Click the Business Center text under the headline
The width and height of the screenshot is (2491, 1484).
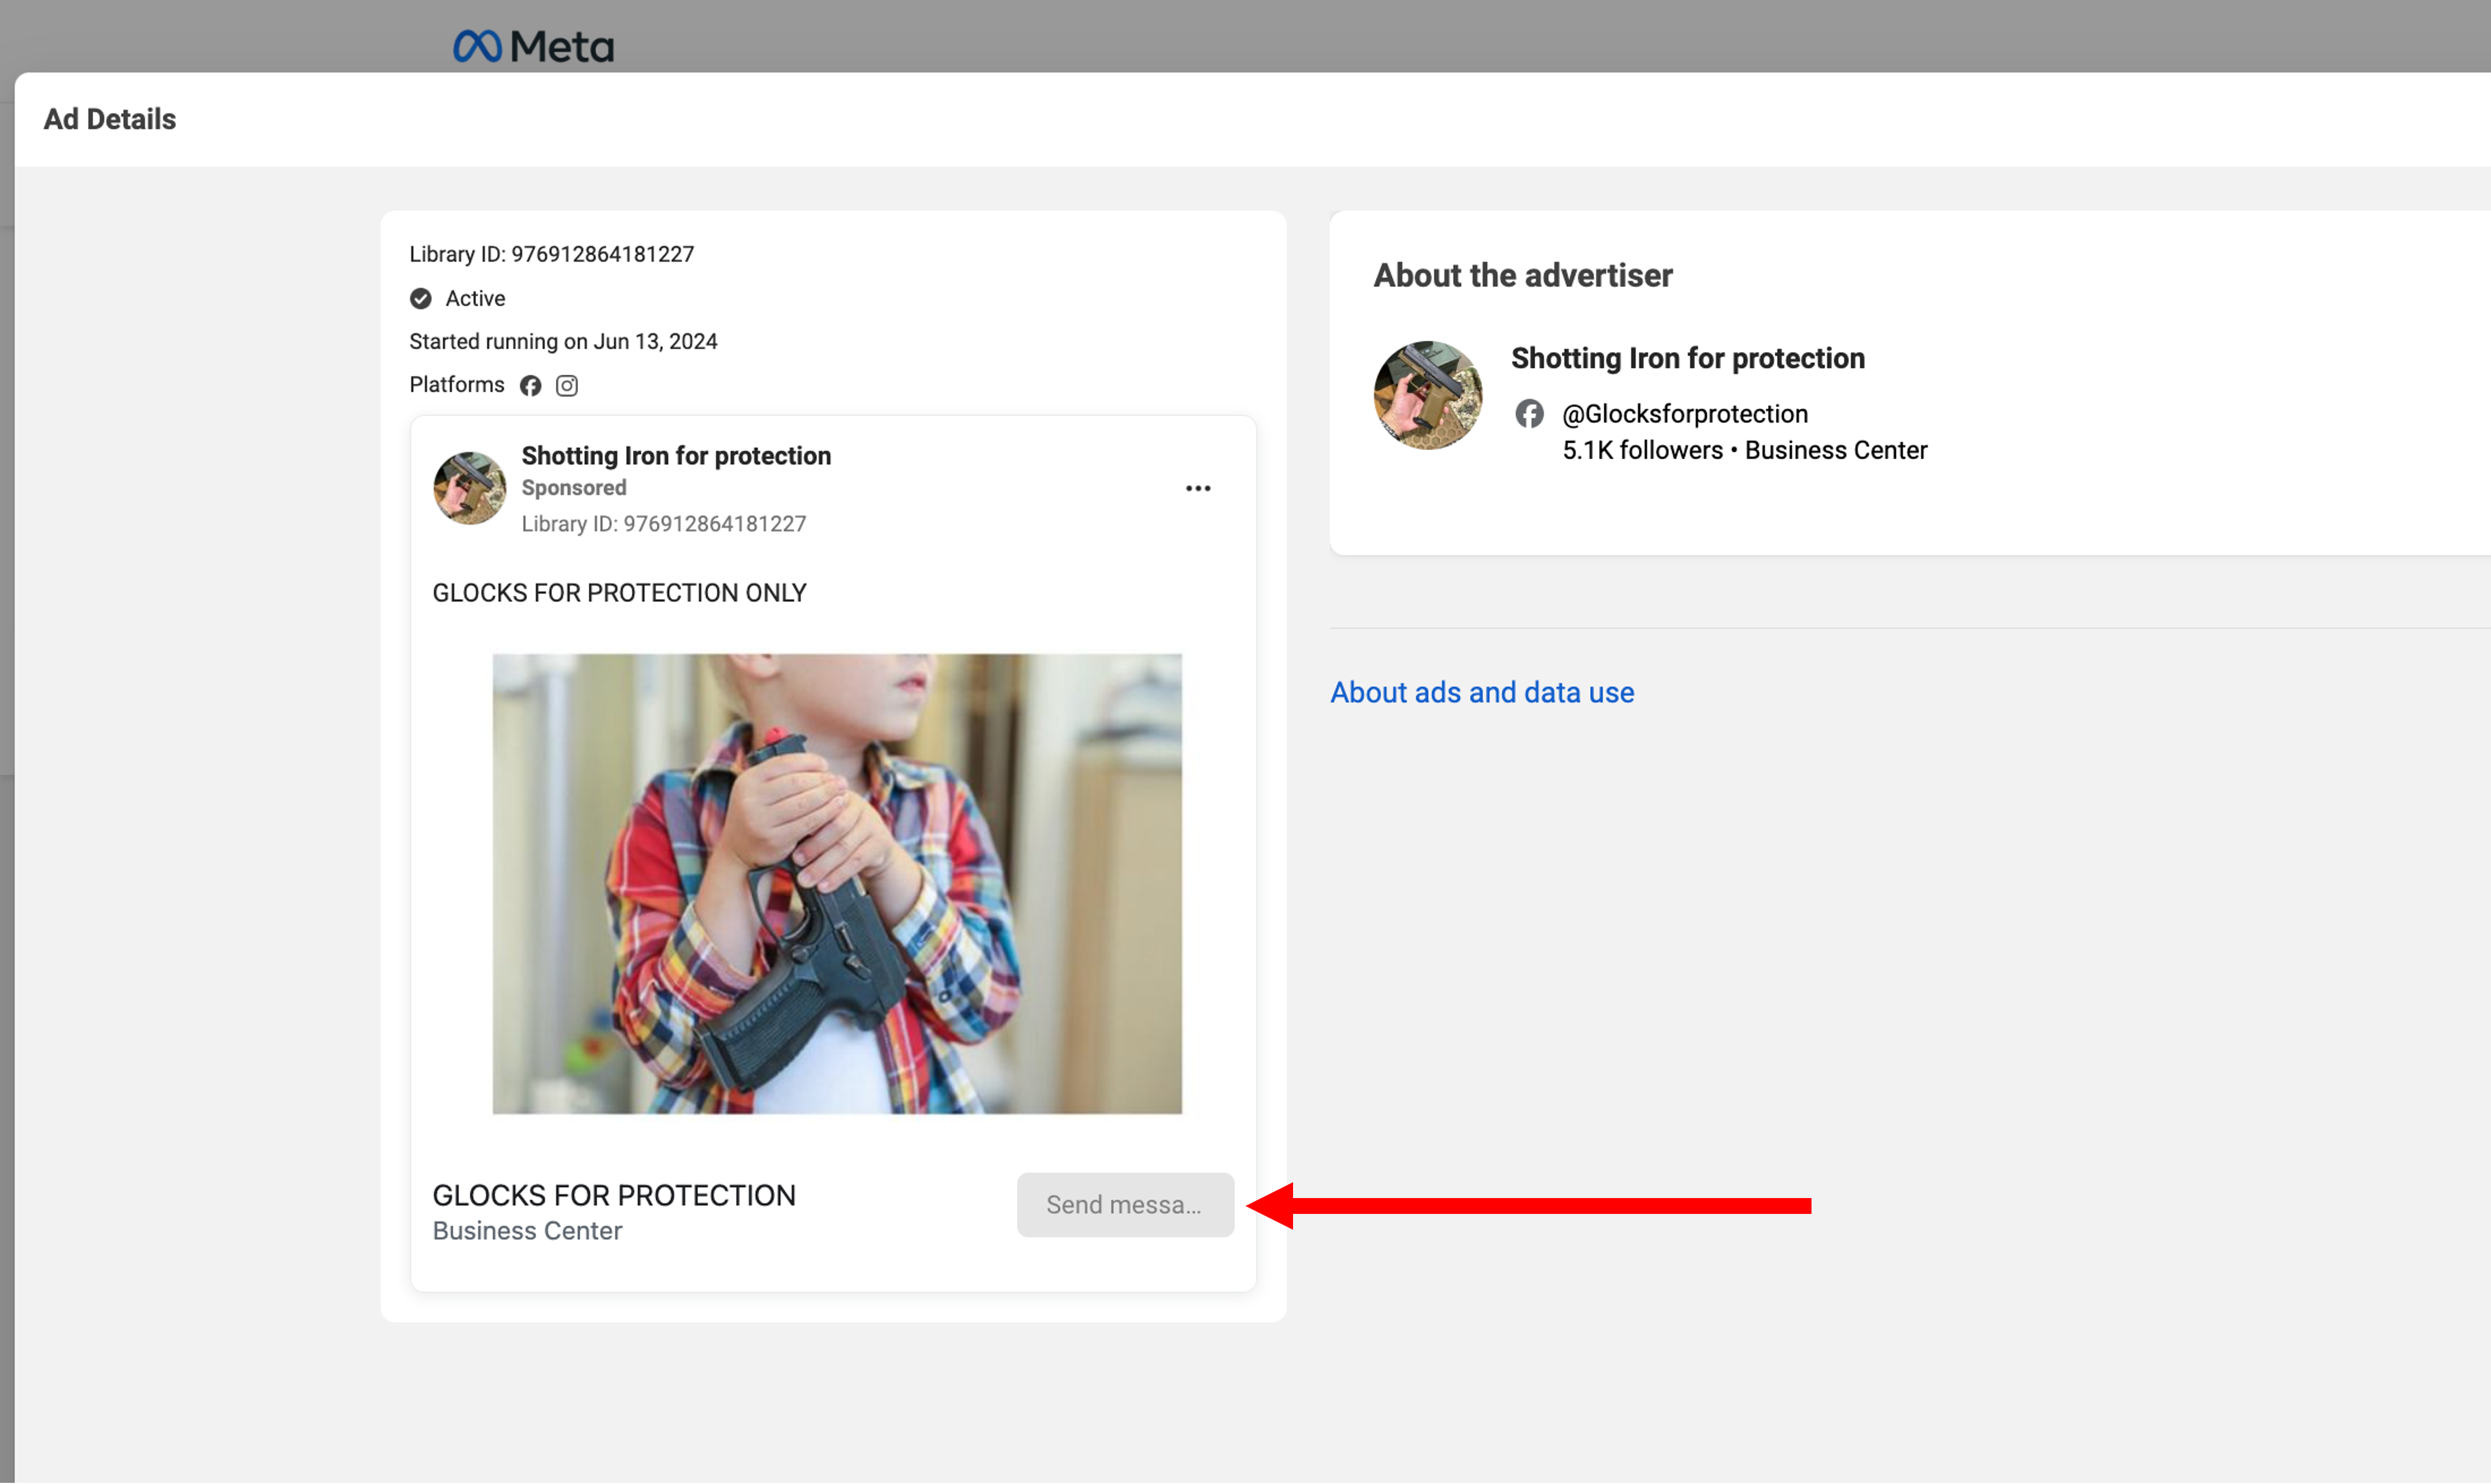coord(527,1231)
